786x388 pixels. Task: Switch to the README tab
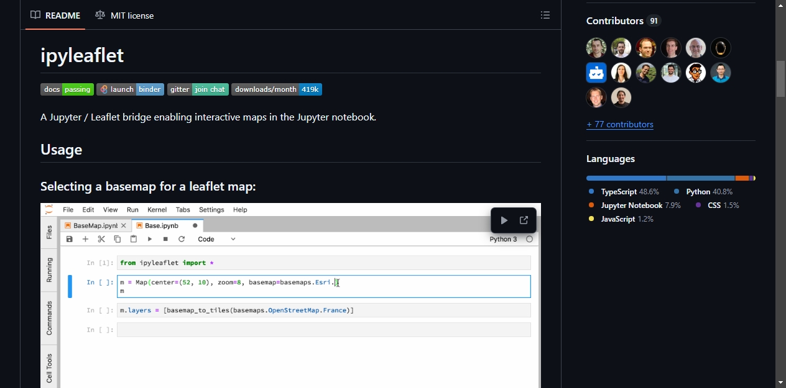(55, 15)
